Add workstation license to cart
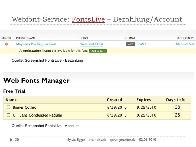 coord(98,51)
